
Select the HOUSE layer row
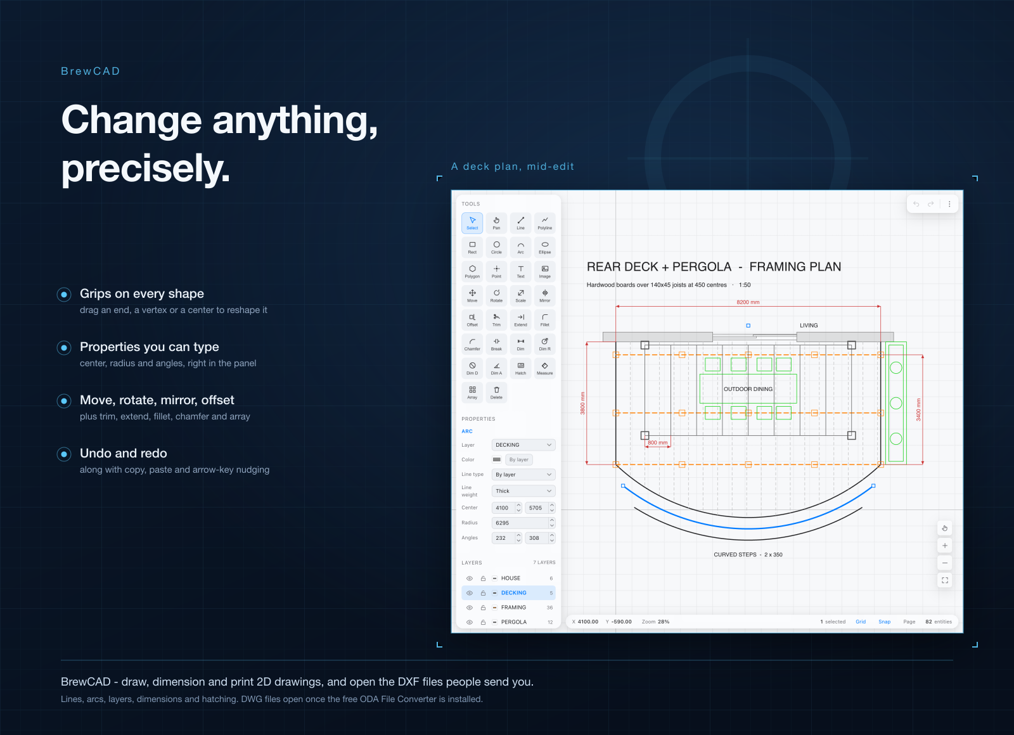point(508,578)
